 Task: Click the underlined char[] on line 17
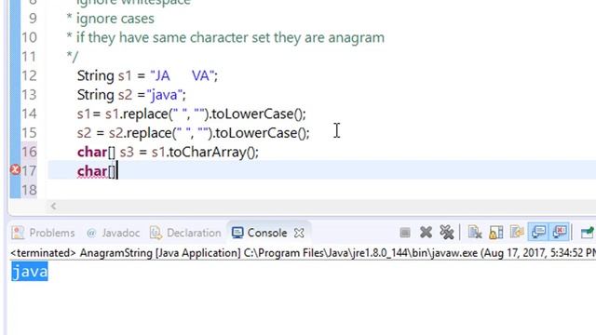coord(96,171)
